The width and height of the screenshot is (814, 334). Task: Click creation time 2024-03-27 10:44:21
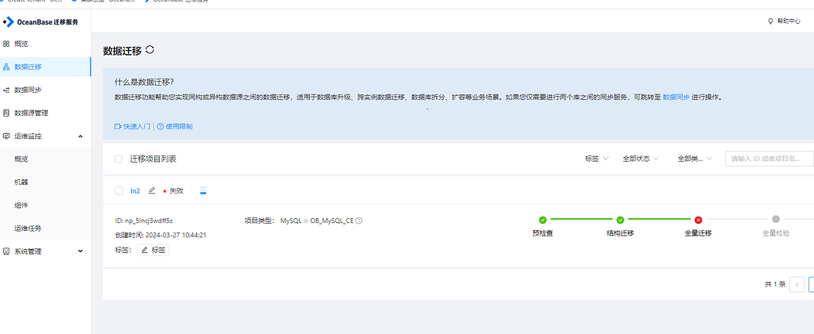tap(176, 235)
